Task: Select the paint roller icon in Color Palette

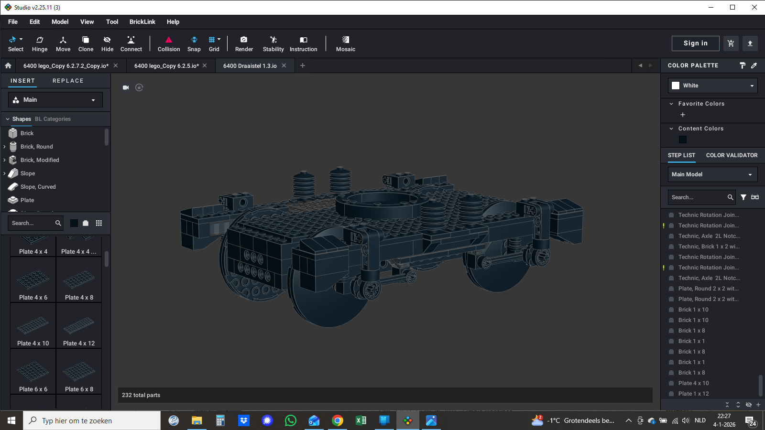Action: tap(743, 65)
